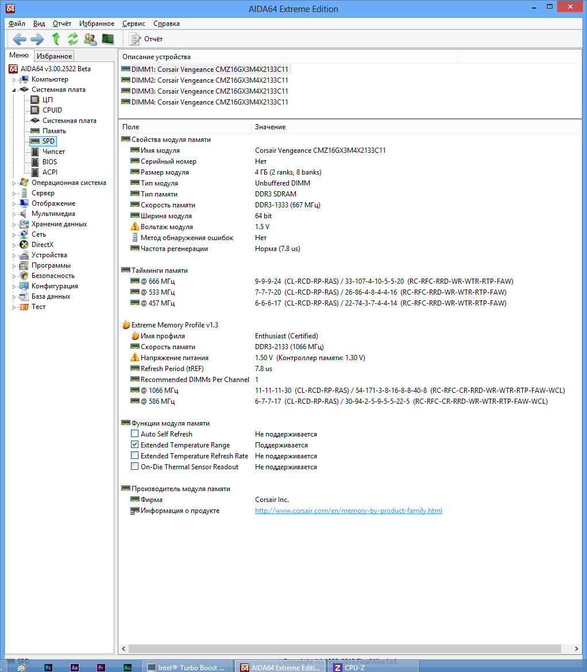Click the AIDA64 v3.00.2522 Beta root node
Viewport: 587px width, 672px height.
[55, 68]
